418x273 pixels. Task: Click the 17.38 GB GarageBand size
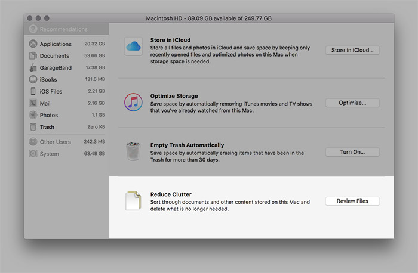(96, 67)
